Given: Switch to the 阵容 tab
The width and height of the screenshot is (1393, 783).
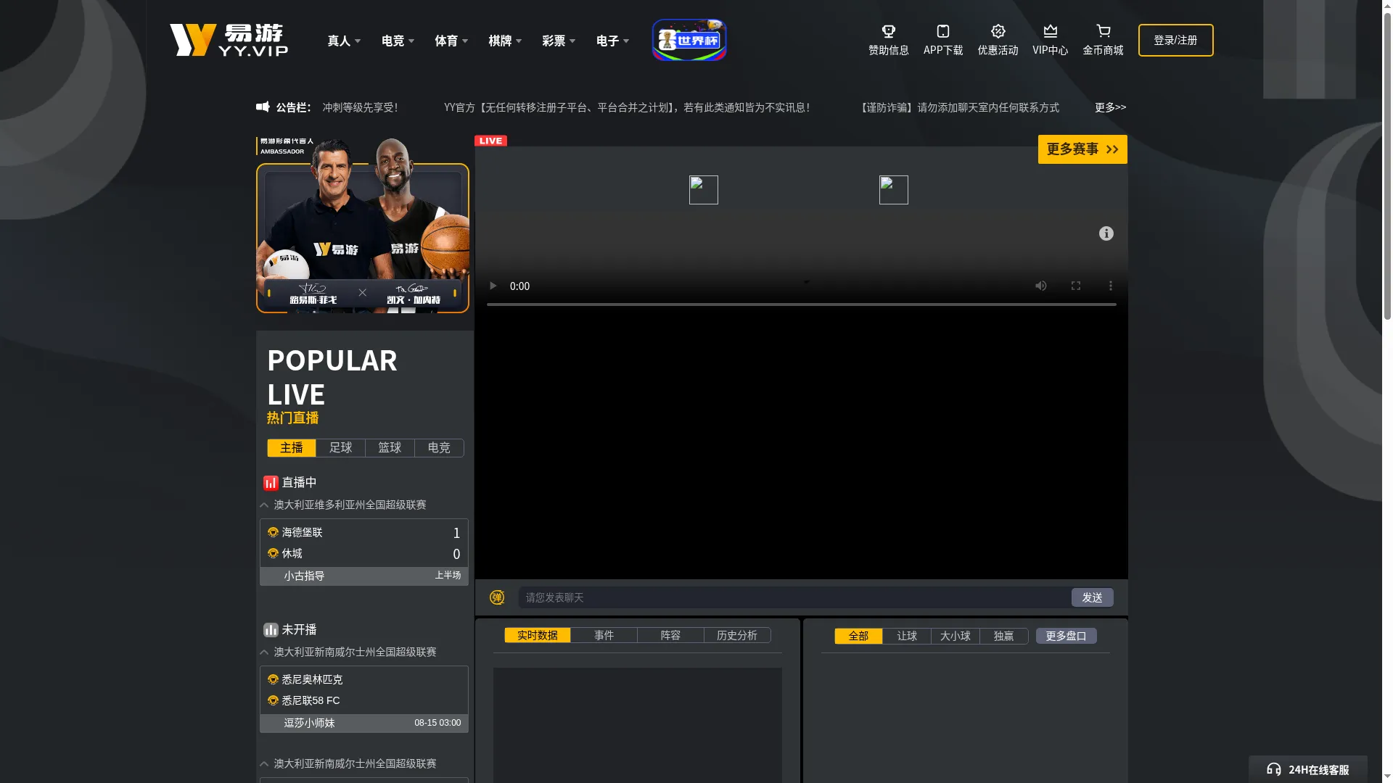Looking at the screenshot, I should click(x=670, y=636).
